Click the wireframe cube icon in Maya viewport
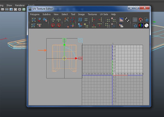 2,10
